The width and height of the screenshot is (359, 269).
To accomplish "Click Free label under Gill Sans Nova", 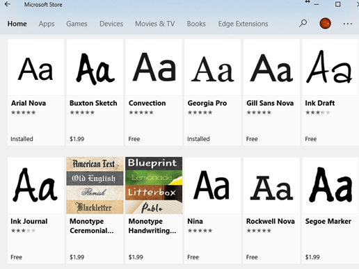I will (252, 139).
